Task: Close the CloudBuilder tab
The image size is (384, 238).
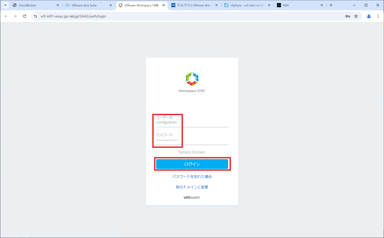Action: click(58, 5)
